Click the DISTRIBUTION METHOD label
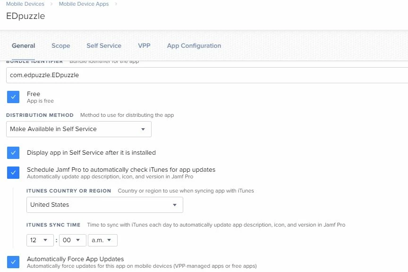The height and width of the screenshot is (272, 408). tap(40, 115)
